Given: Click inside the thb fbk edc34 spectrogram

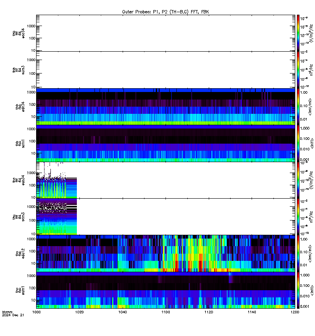Looking at the screenshot, I should coord(165,107).
